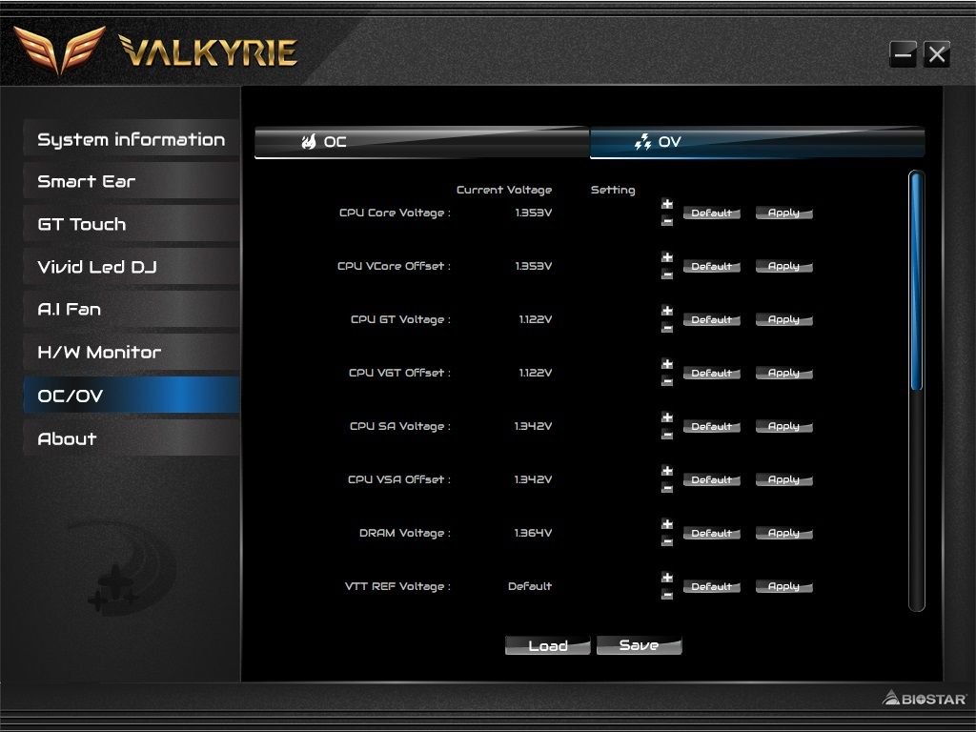Reset CPU GT Voltage to Default
The width and height of the screenshot is (976, 732).
711,320
